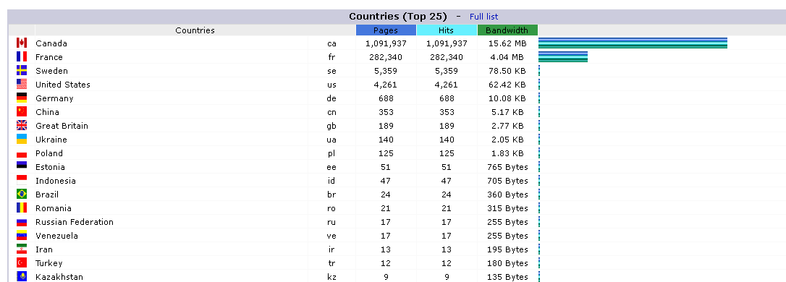Click the France flag icon
Screen dimensions: 786x282
(x=22, y=56)
